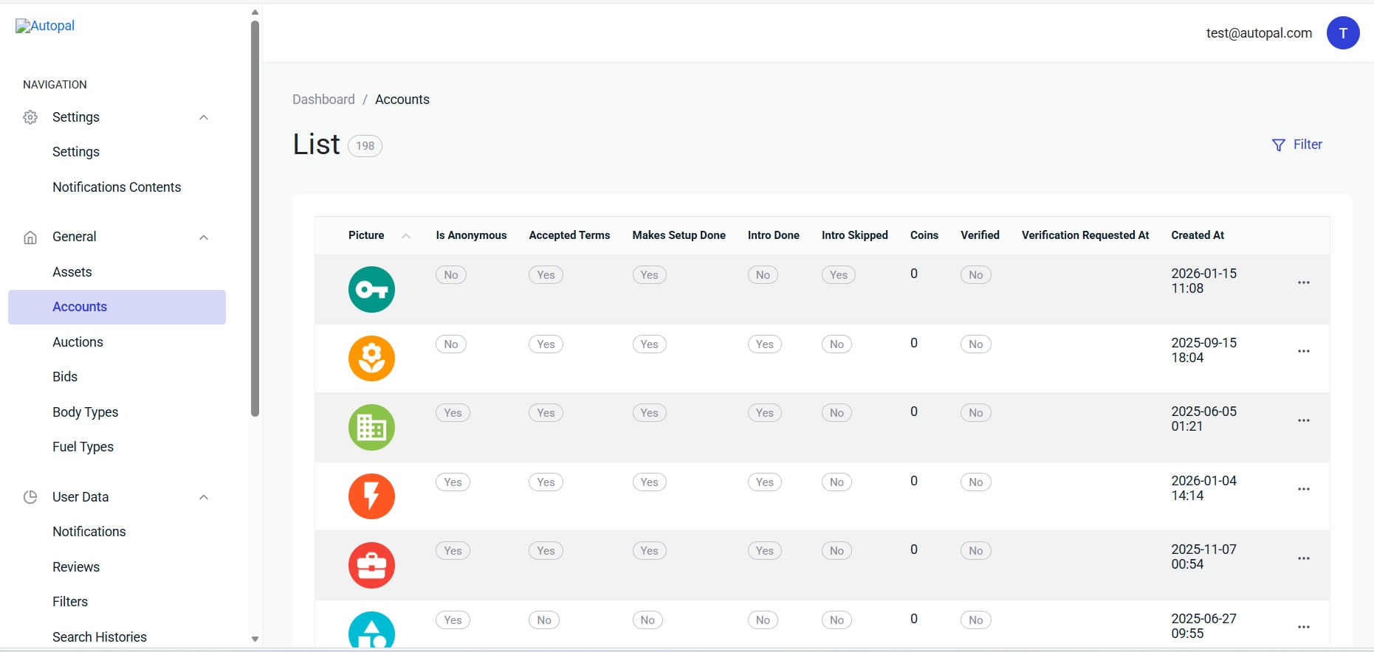Go to Notifications Contents page
Viewport: 1374px width, 652px height.
[117, 187]
